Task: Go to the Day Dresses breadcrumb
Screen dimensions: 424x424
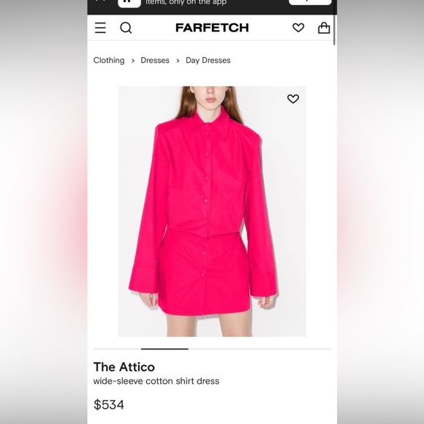Action: [x=208, y=60]
